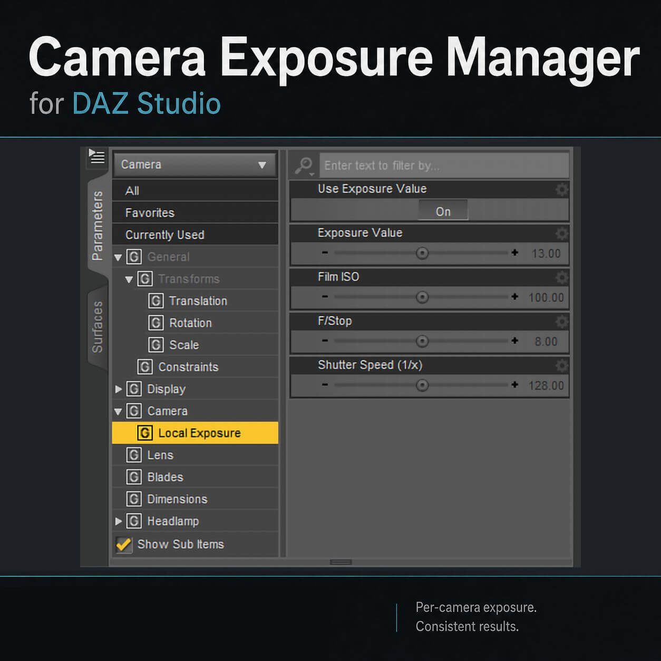Increase Shutter Speed with plus button
Viewport: 661px width, 661px height.
click(x=515, y=385)
